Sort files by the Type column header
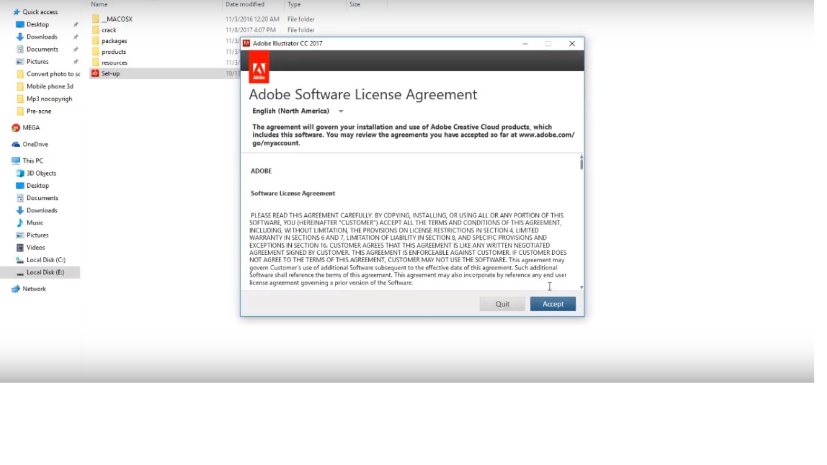This screenshot has height=465, width=827. tap(294, 4)
